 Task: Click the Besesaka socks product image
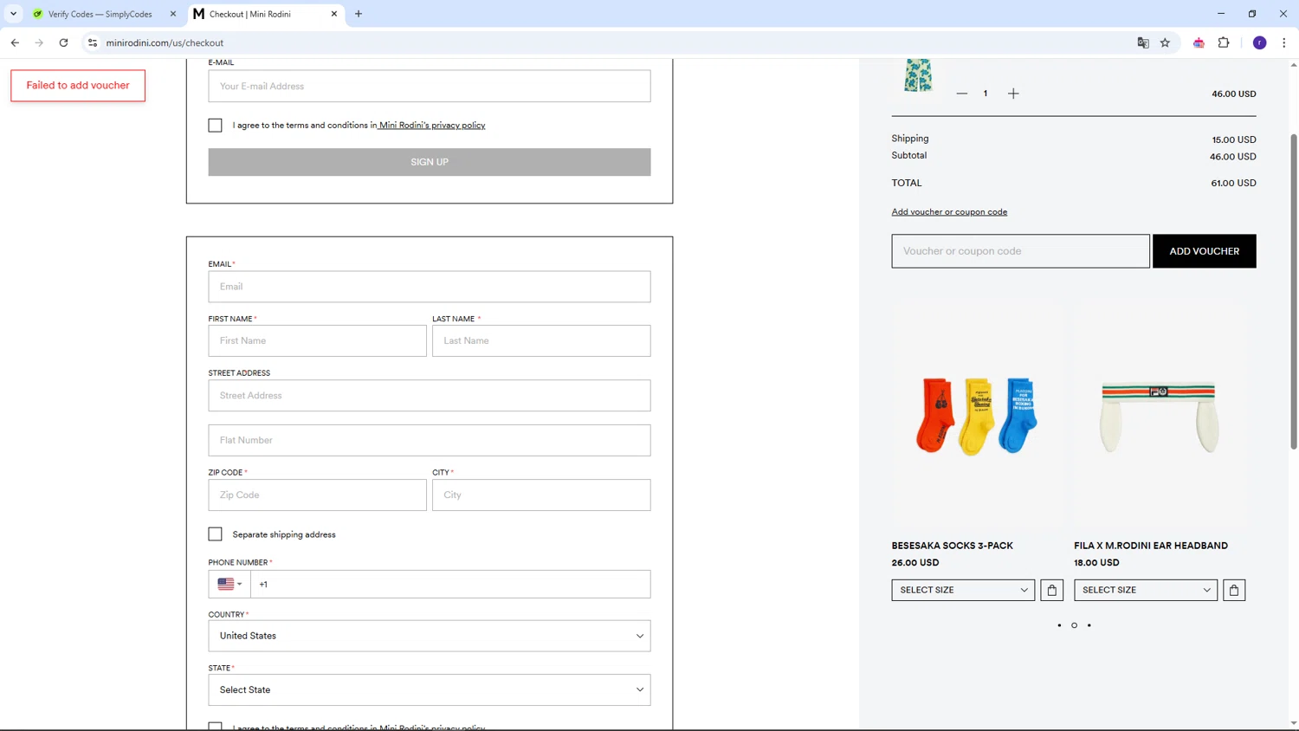978,416
